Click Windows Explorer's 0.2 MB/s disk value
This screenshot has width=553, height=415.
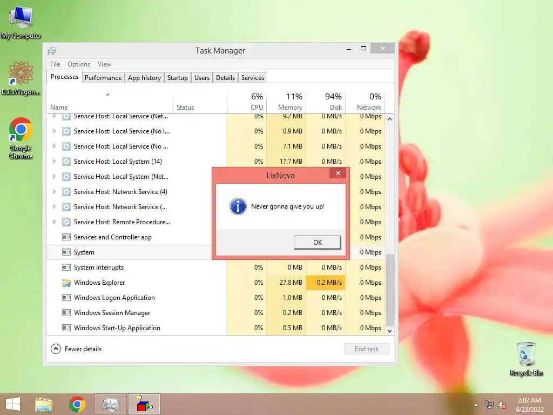click(x=326, y=283)
